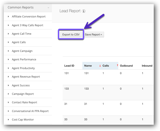Click the Lead Report page title
The width and height of the screenshot is (160, 131).
70,11
